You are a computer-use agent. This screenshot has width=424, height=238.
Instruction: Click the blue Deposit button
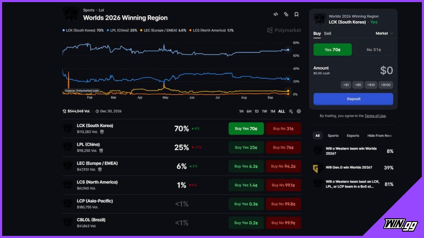pyautogui.click(x=353, y=99)
